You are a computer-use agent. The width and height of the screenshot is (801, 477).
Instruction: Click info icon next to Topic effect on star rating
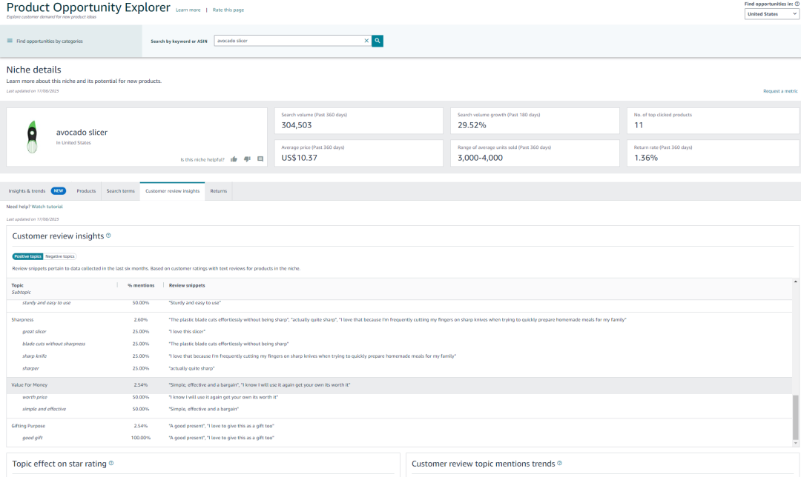[111, 464]
